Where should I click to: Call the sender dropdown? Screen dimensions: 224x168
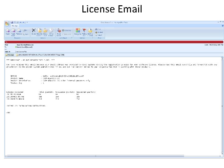pyautogui.click(x=26, y=34)
